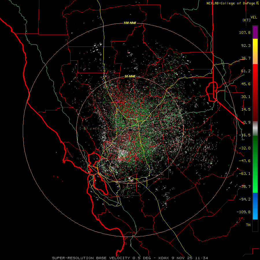Pick the red segment of velocity scale
The image size is (260, 260).
255,92
